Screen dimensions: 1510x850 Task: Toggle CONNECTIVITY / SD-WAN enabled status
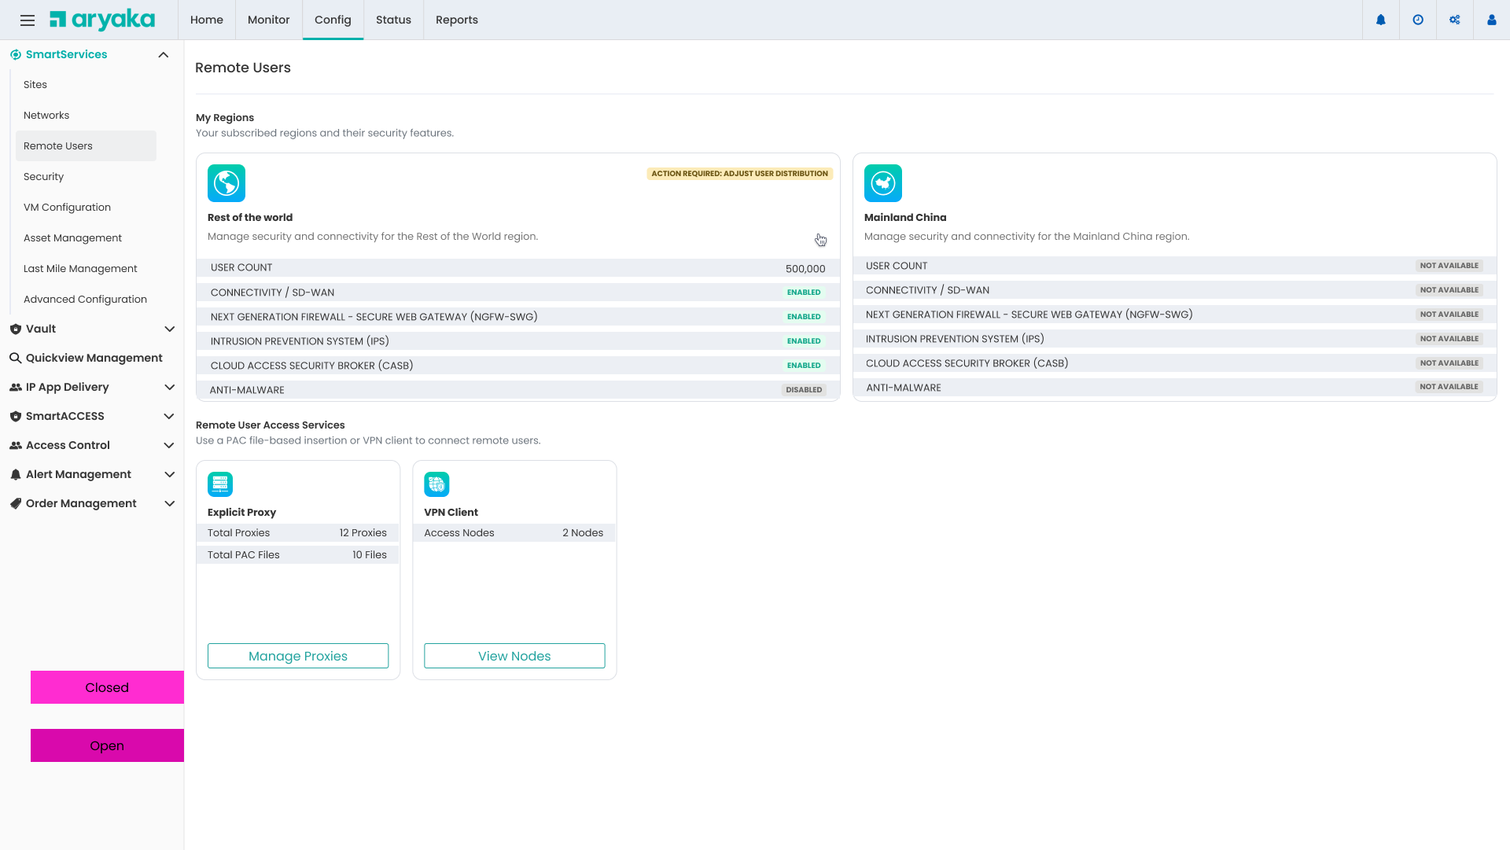(x=804, y=292)
